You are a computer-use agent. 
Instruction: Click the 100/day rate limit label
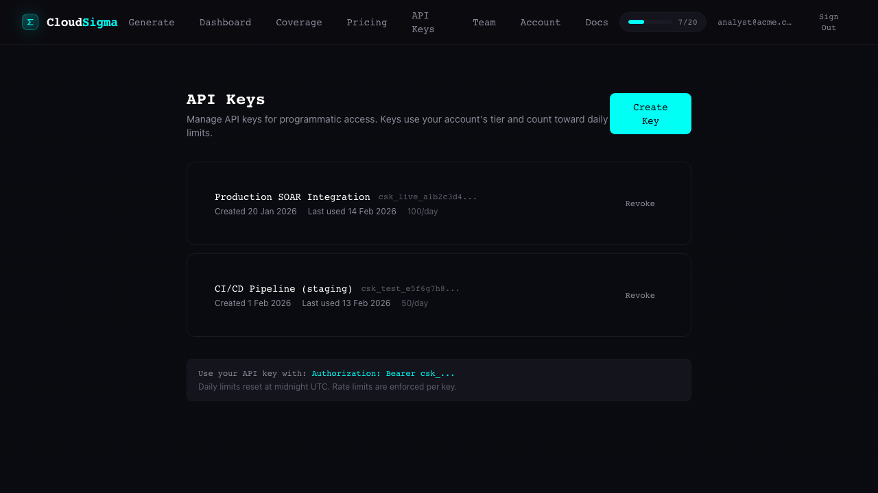tap(422, 211)
